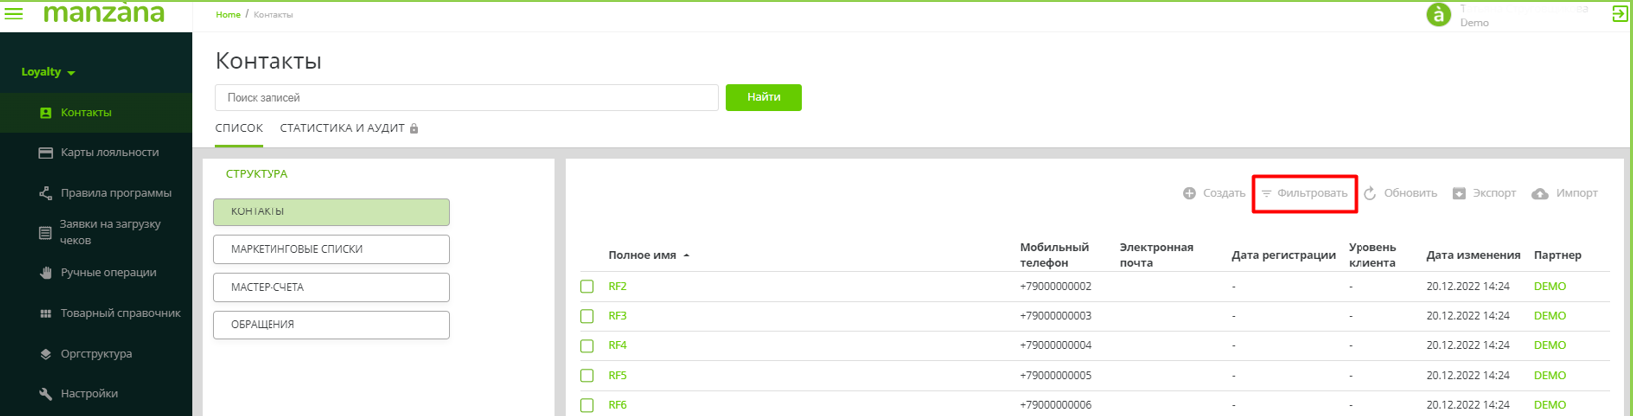Image resolution: width=1633 pixels, height=416 pixels.
Task: Open the Фильтровать filter tool
Action: [x=1304, y=193]
